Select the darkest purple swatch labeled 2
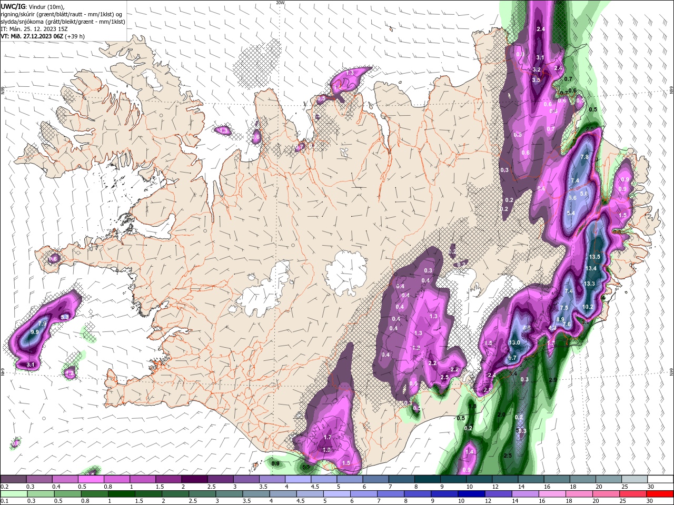This screenshot has height=505, width=674. (x=194, y=479)
